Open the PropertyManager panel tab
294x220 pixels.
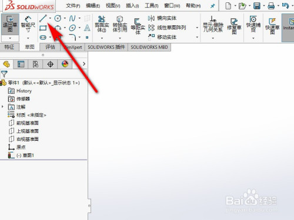coord(21,64)
